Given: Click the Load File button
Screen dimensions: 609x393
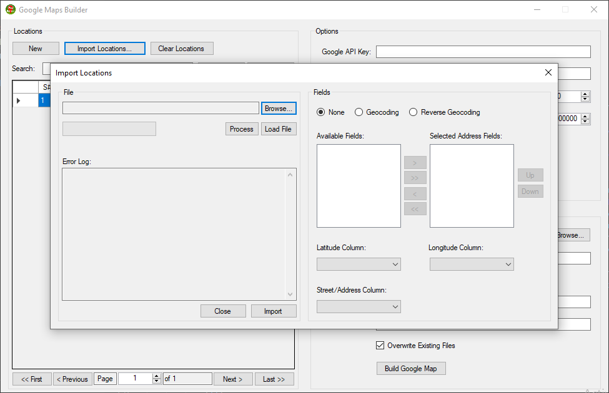Looking at the screenshot, I should point(279,129).
